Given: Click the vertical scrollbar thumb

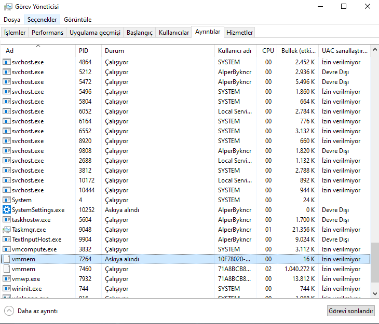Looking at the screenshot, I should 375,262.
